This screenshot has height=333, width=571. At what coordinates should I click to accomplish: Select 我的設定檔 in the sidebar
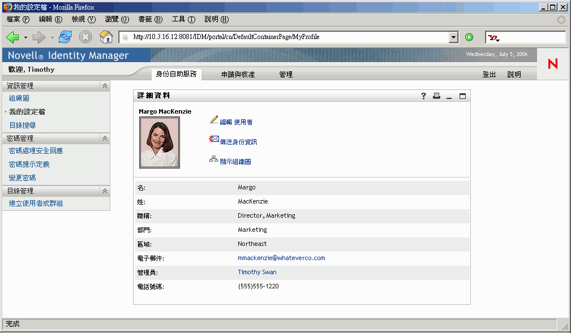pyautogui.click(x=27, y=112)
